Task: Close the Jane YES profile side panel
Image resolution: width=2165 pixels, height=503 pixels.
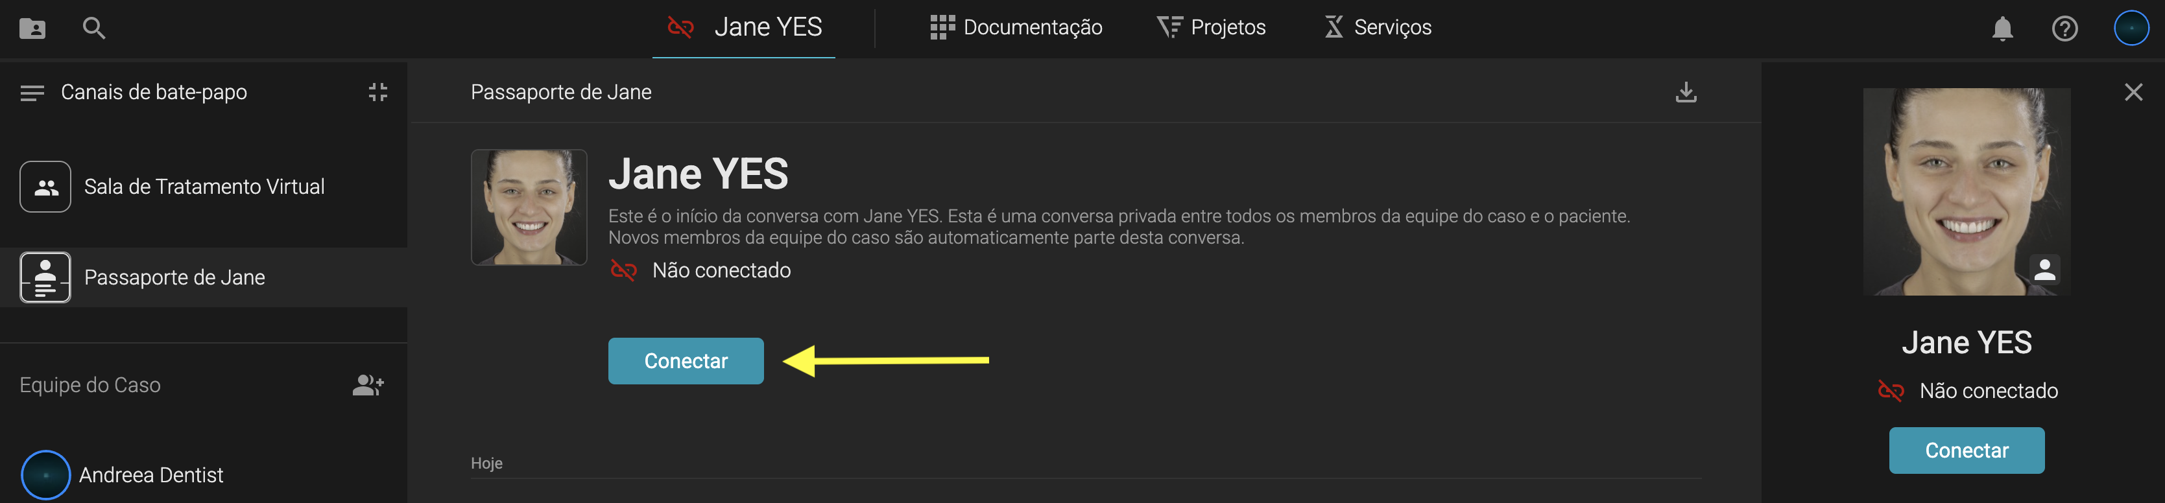Action: click(x=2133, y=93)
